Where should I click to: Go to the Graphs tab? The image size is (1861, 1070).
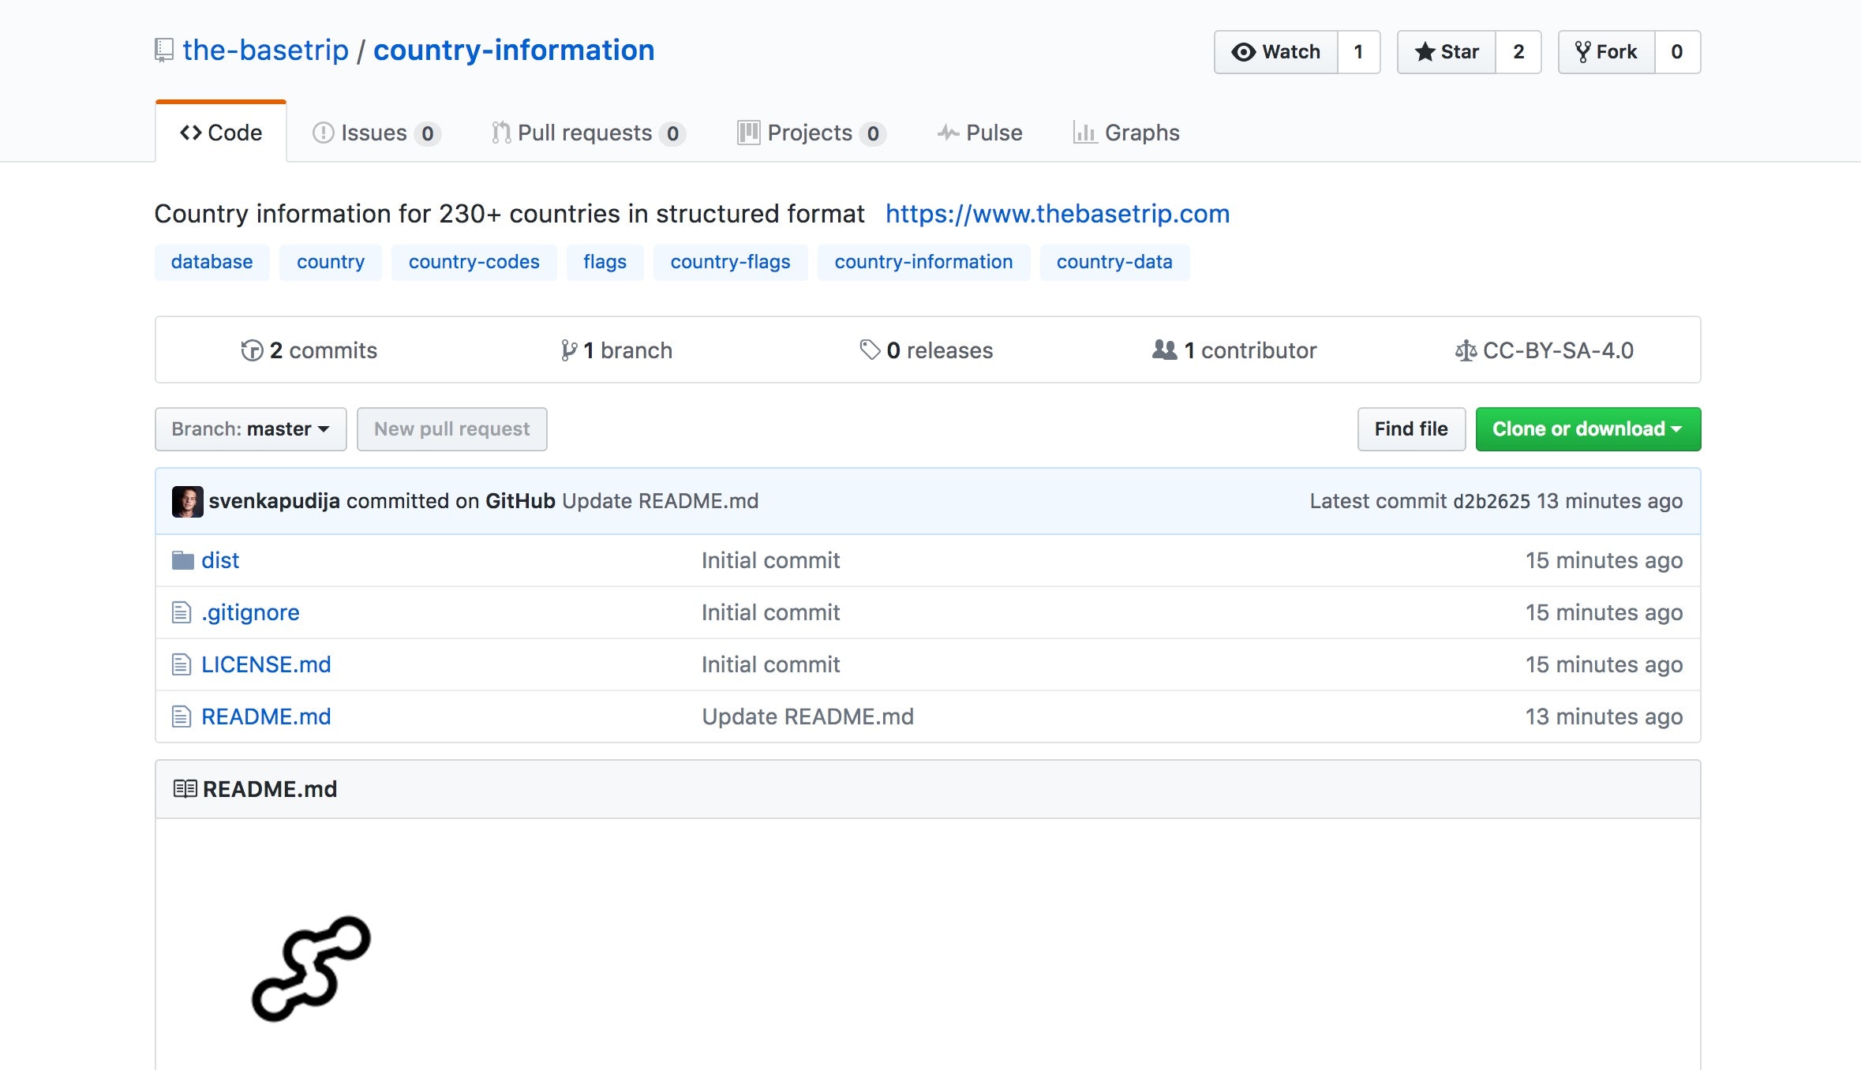point(1125,133)
